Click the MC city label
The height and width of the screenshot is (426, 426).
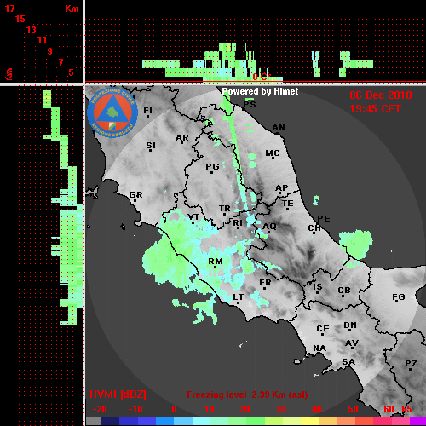pyautogui.click(x=273, y=153)
